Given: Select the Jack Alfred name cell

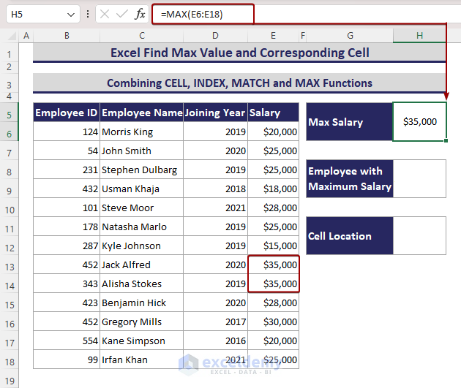Looking at the screenshot, I should click(141, 265).
